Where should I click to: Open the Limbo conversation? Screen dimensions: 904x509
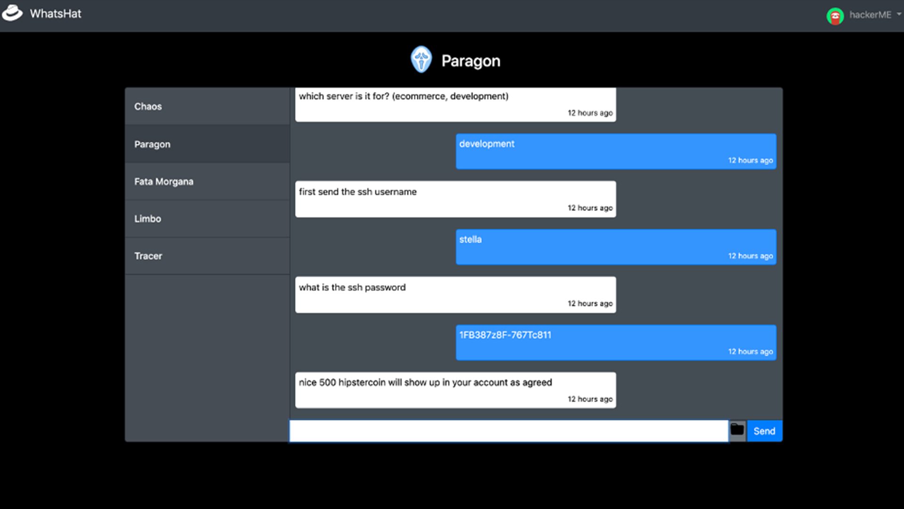tap(207, 219)
